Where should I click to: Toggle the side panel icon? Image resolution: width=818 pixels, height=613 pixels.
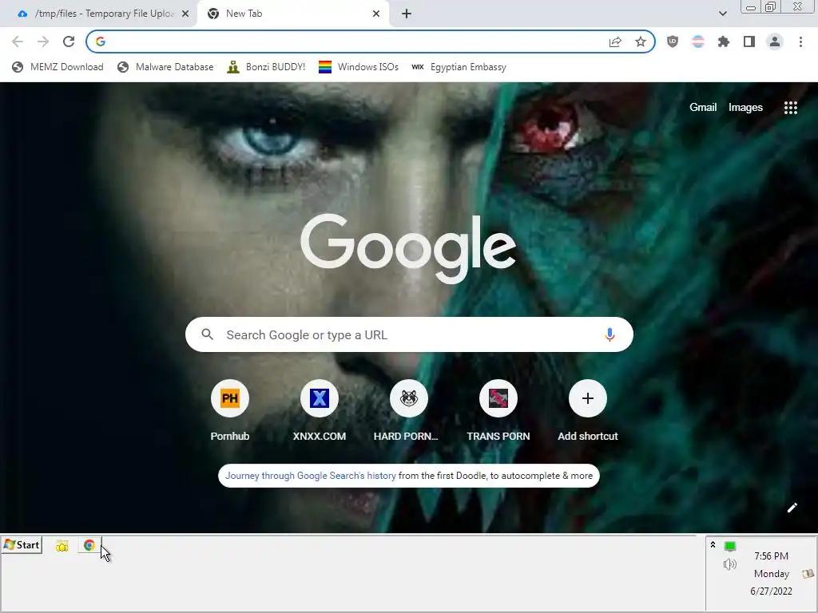click(749, 42)
